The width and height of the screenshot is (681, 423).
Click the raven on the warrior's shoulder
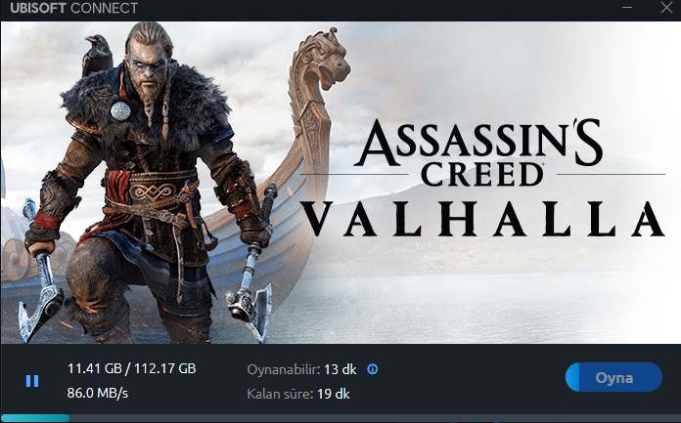pos(97,56)
